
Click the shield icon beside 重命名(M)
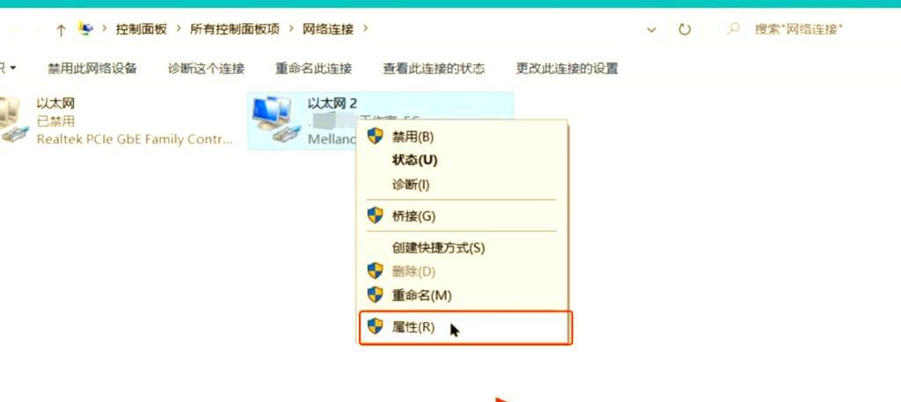point(375,296)
